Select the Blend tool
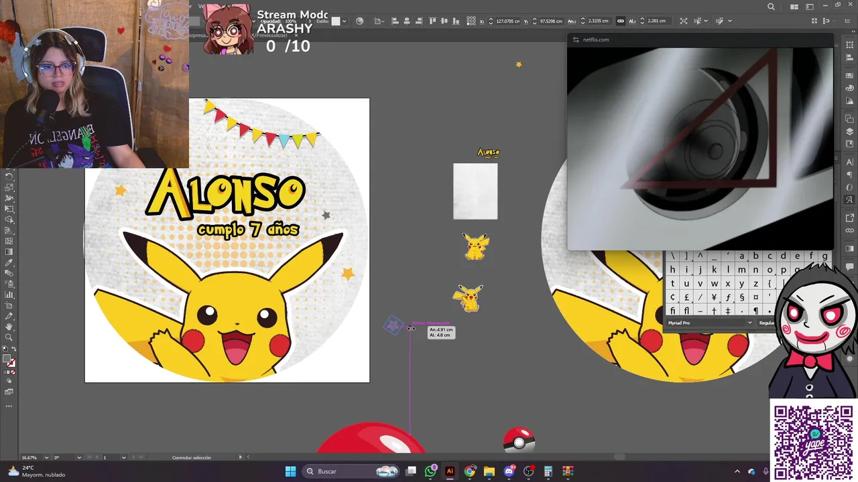The width and height of the screenshot is (858, 482). click(x=9, y=273)
